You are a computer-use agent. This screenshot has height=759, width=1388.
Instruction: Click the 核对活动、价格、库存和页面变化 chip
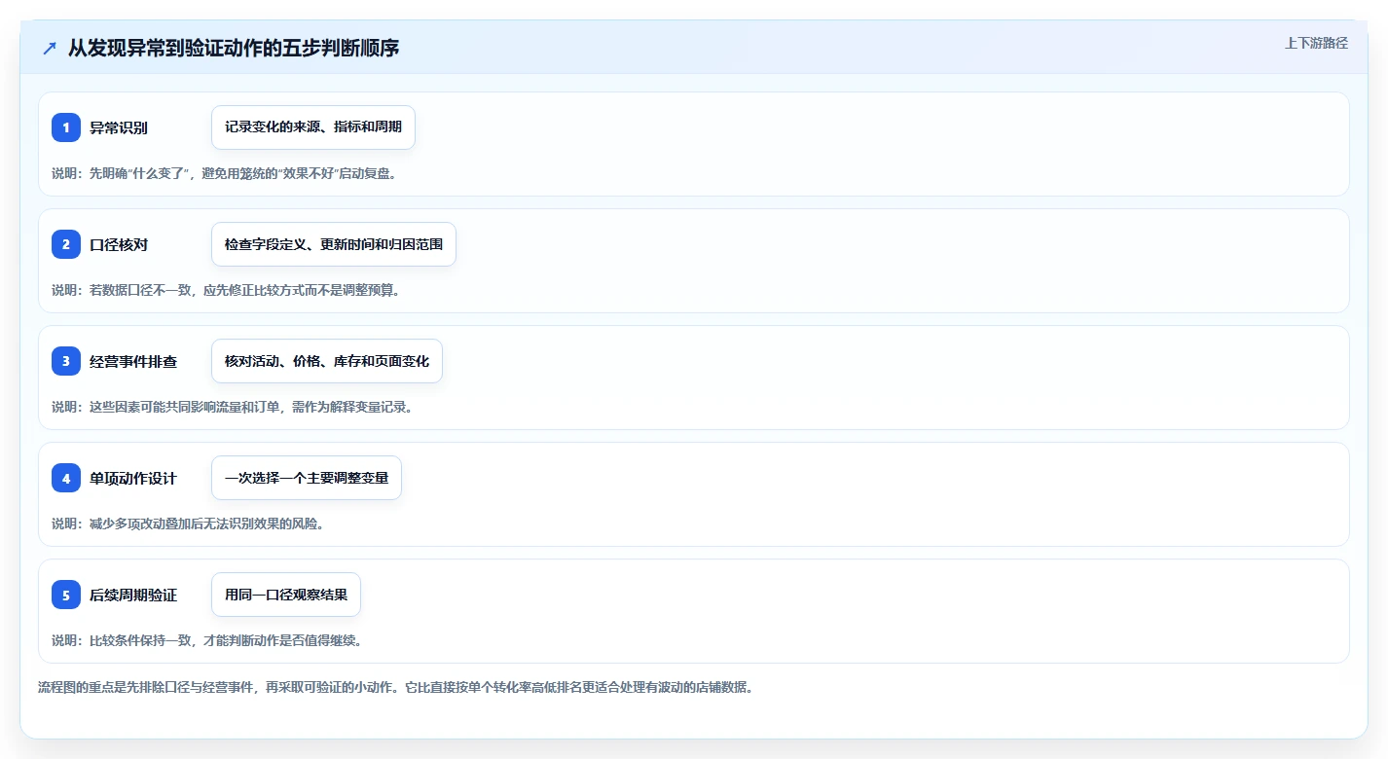click(x=327, y=361)
